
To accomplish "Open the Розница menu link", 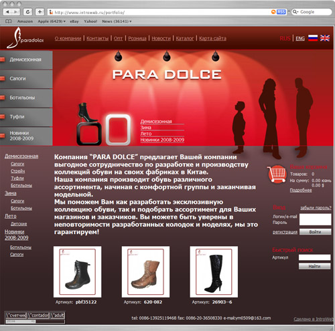I will (137, 38).
